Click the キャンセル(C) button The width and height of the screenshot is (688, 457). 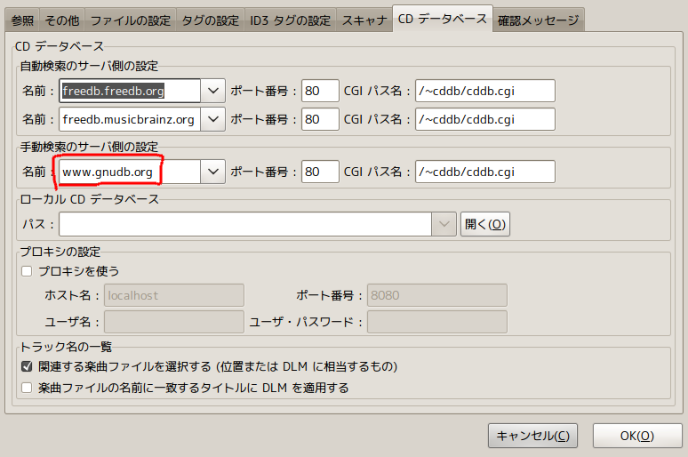point(532,436)
